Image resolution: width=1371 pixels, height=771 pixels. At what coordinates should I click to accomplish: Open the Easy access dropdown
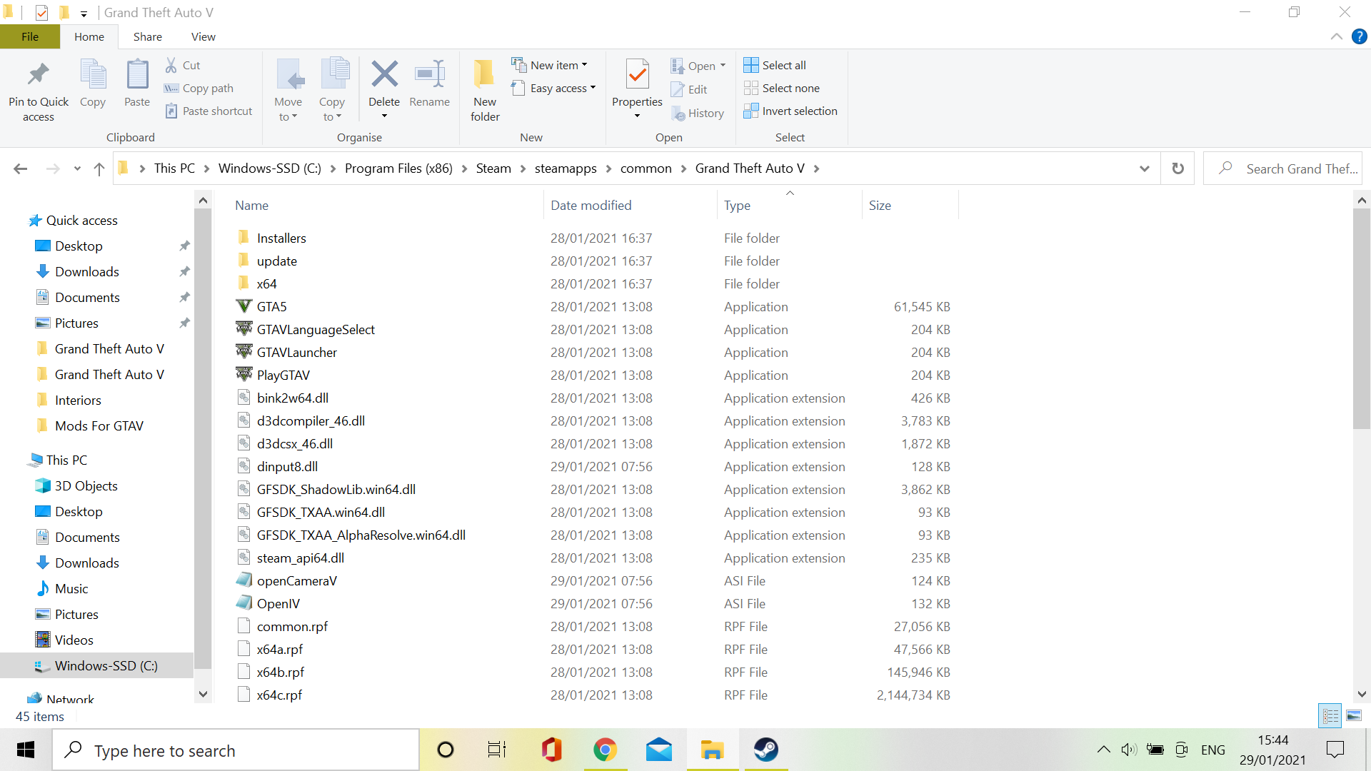(x=593, y=88)
